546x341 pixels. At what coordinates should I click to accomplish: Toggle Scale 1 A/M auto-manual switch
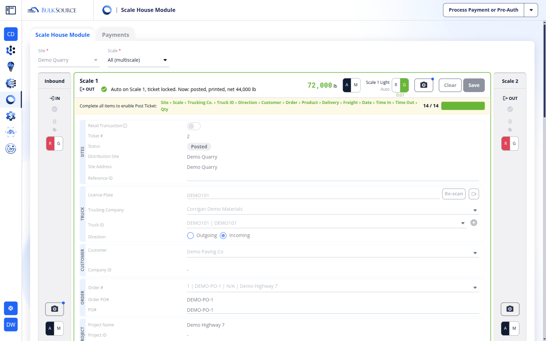click(351, 85)
